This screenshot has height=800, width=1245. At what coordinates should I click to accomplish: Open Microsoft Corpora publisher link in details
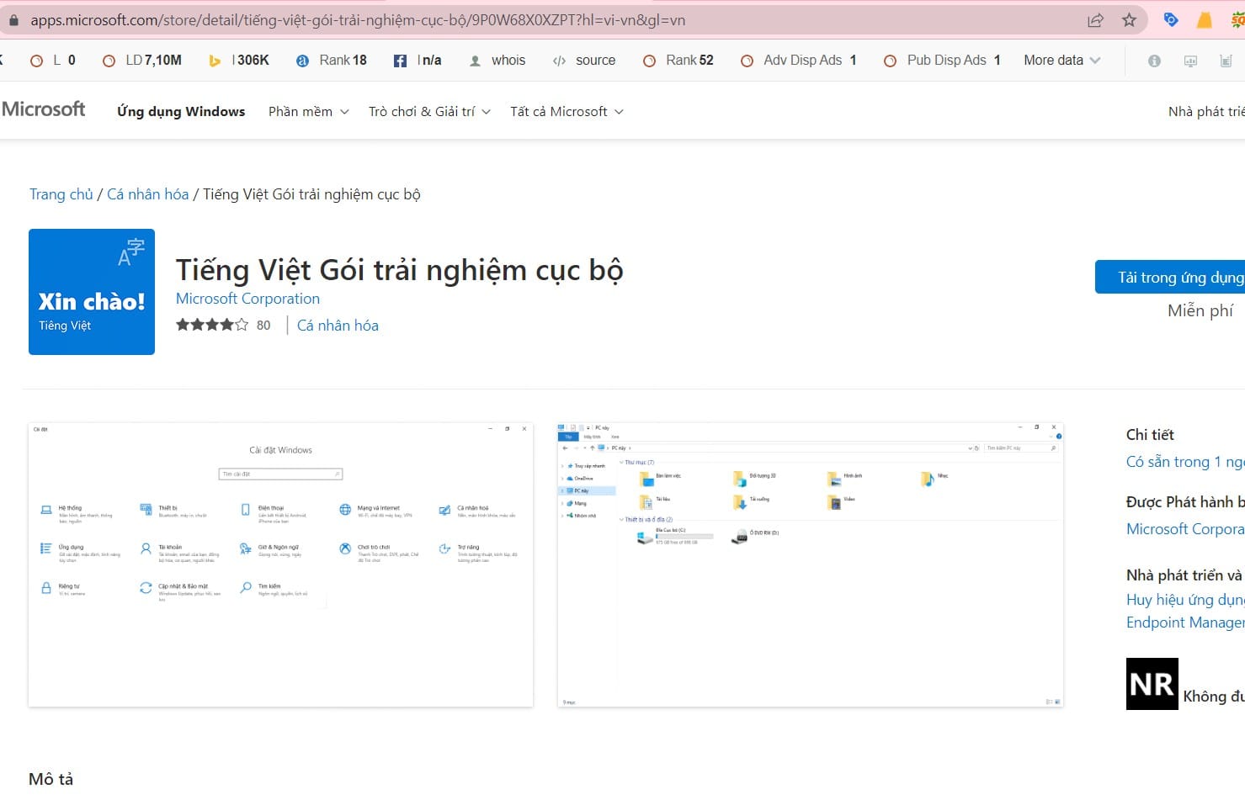(1185, 529)
